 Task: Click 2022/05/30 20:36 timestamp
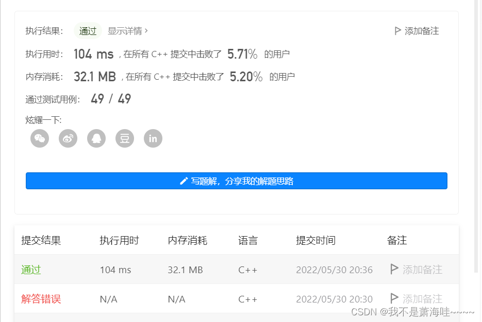tap(334, 270)
